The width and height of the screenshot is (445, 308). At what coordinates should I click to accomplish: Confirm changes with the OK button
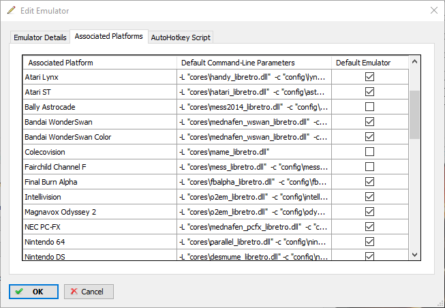pos(33,292)
